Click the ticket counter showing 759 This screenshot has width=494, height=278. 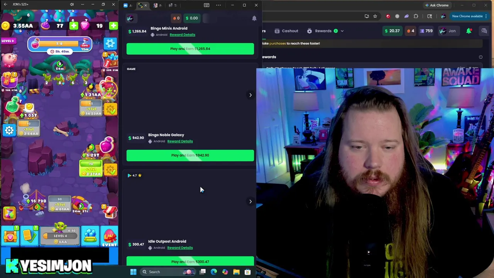click(426, 31)
